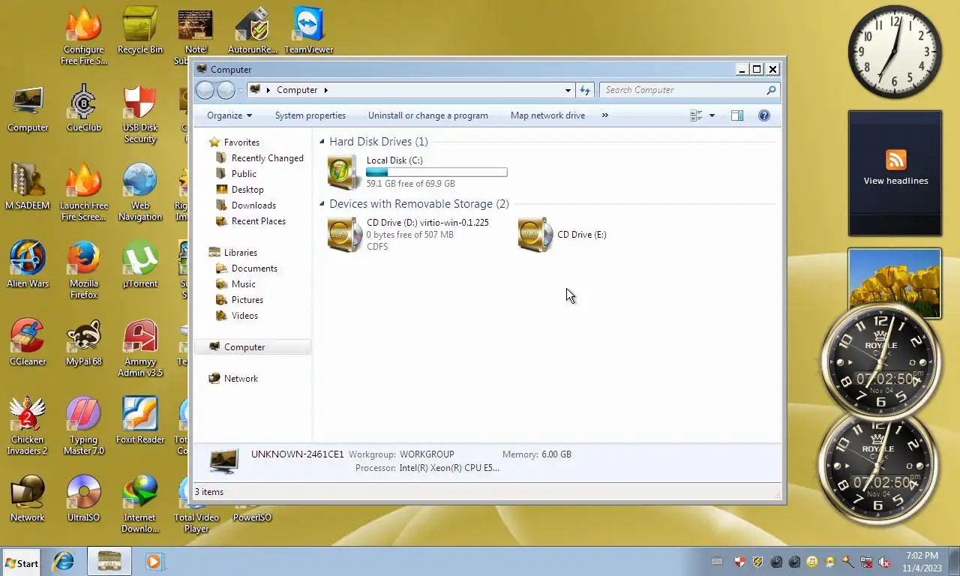
Task: Open Recycle Bin desktop icon
Action: (140, 31)
